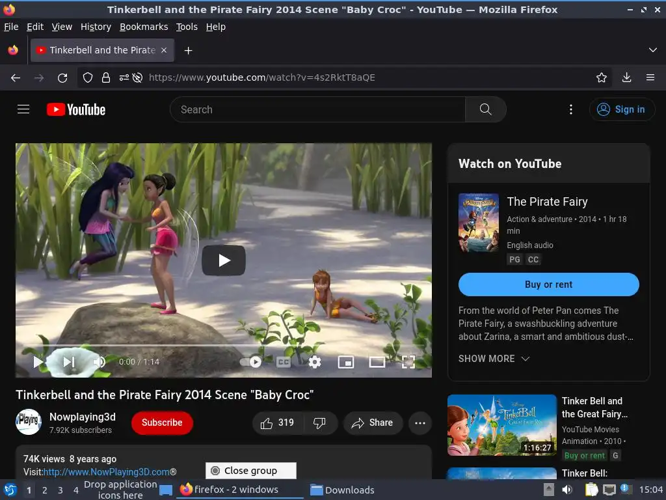This screenshot has width=666, height=500.
Task: Submit search with magnifier button
Action: pyautogui.click(x=485, y=109)
